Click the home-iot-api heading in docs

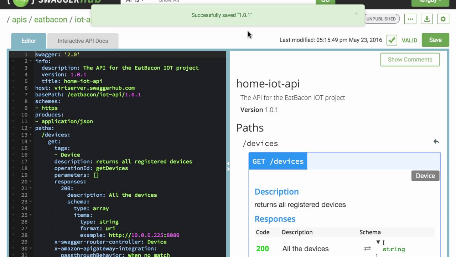(x=268, y=84)
